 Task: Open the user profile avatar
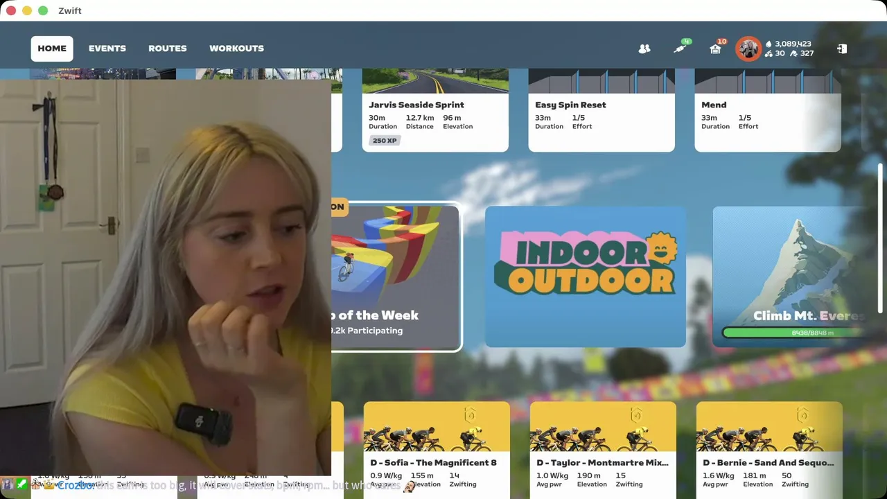tap(748, 49)
